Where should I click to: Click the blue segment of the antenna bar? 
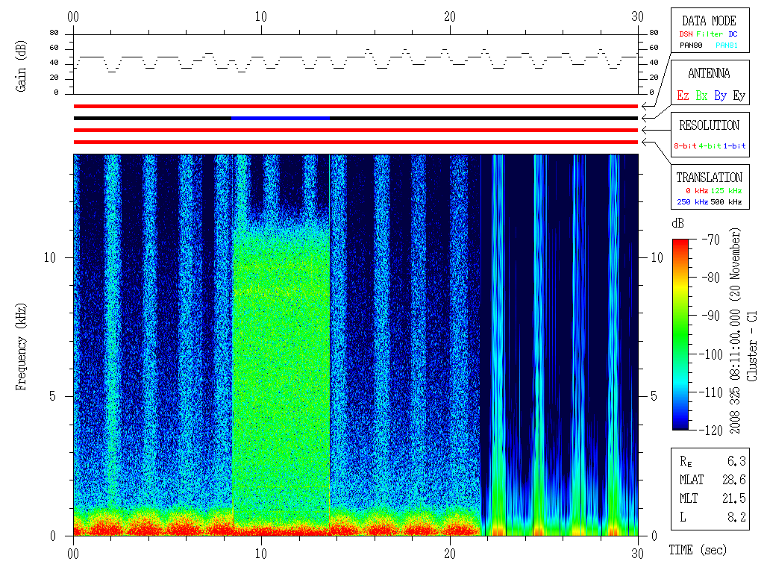coord(280,118)
